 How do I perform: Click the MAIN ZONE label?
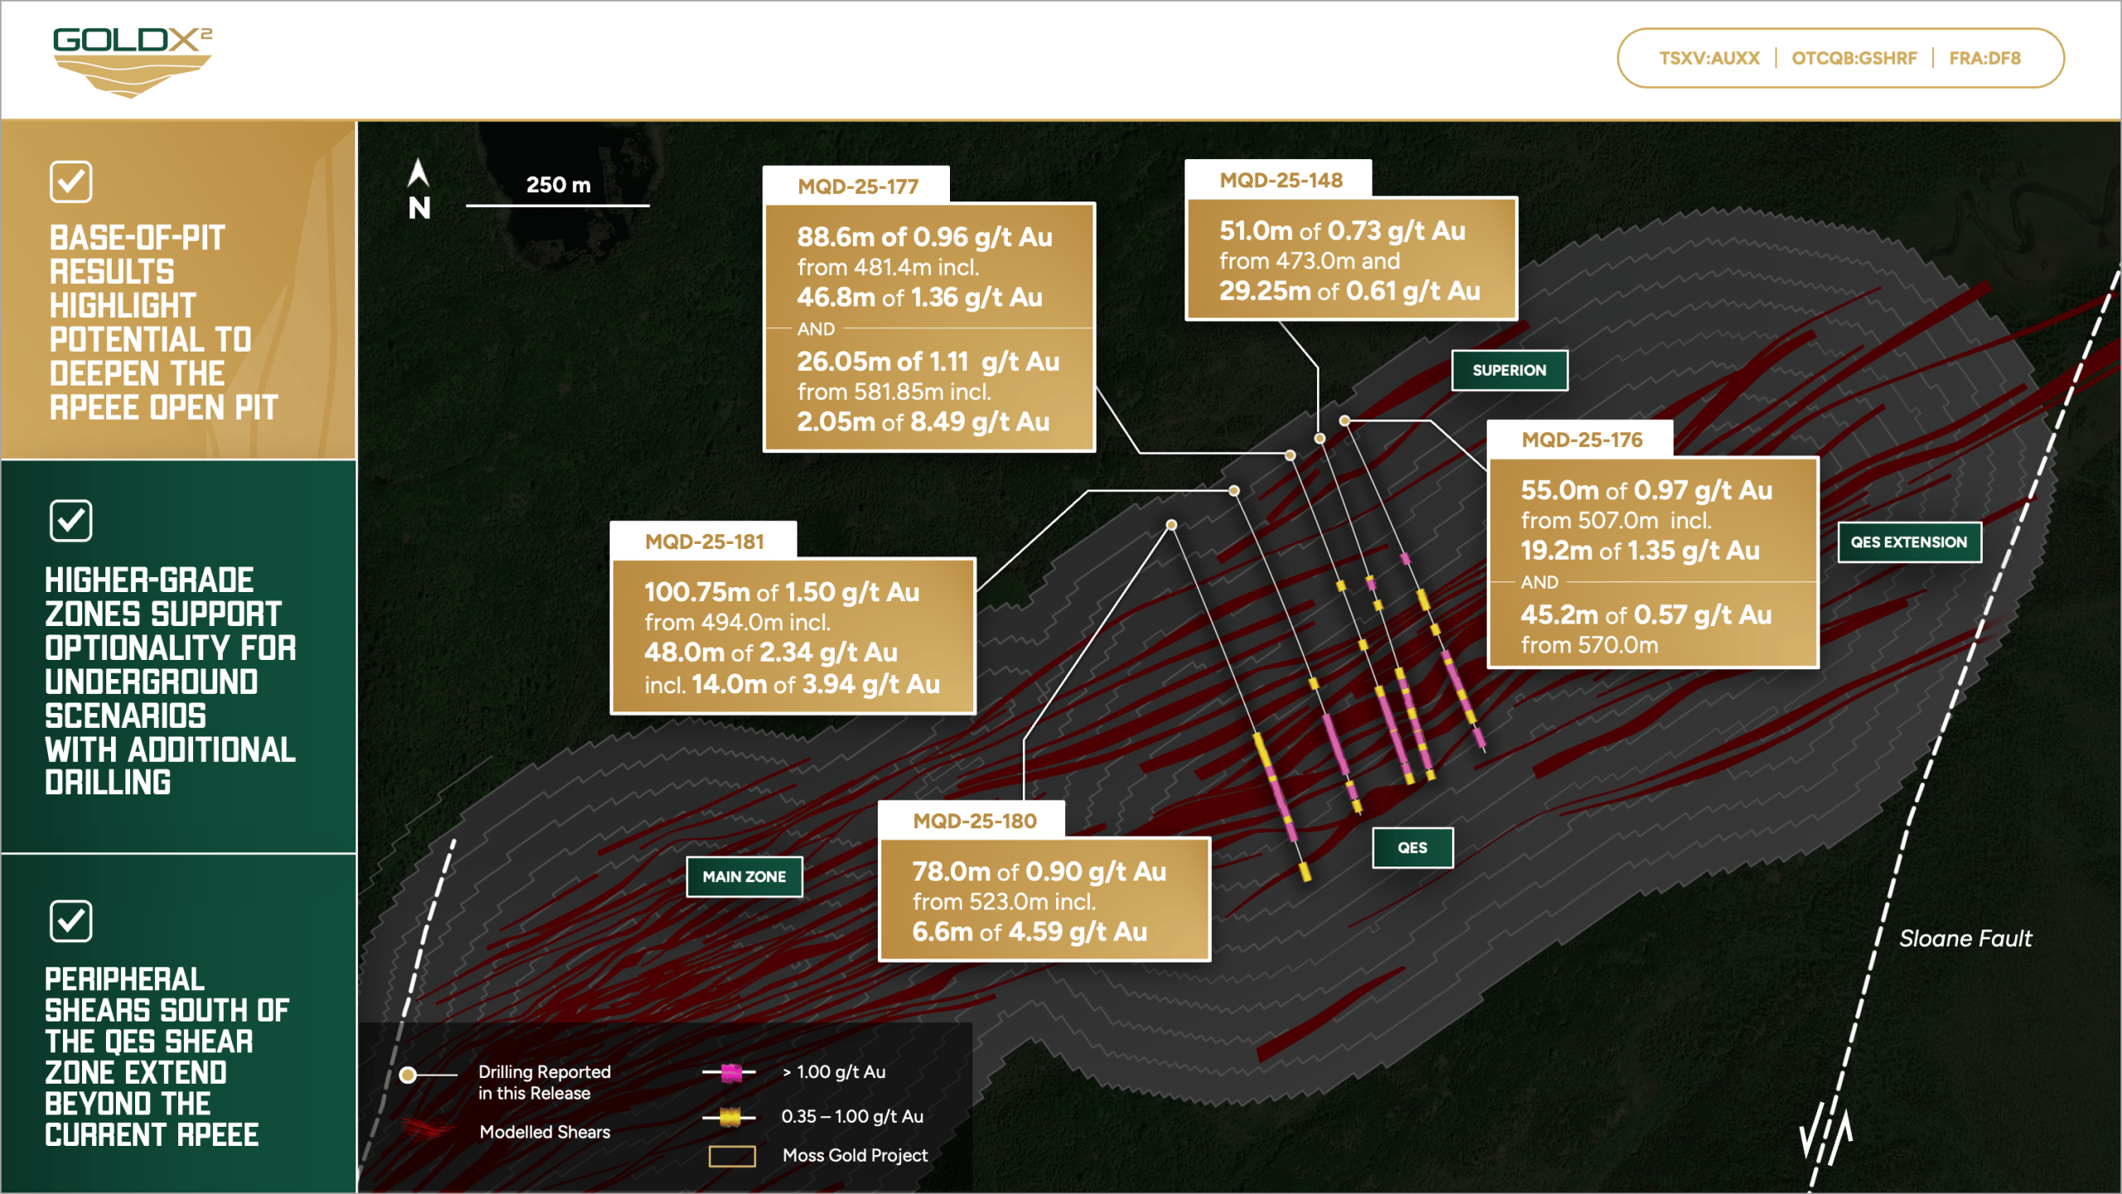[744, 876]
